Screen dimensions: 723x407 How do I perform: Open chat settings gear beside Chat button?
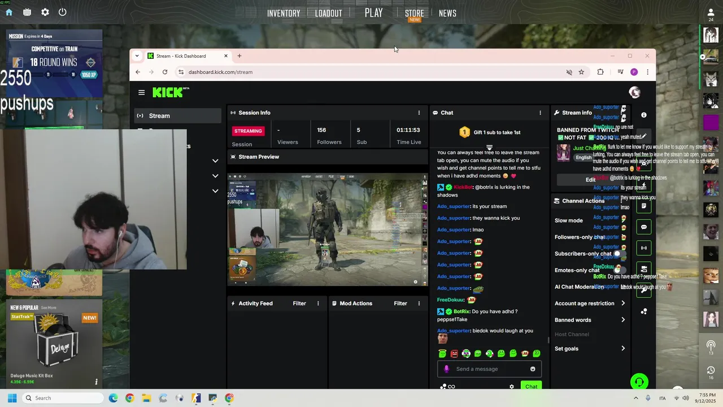click(x=512, y=387)
